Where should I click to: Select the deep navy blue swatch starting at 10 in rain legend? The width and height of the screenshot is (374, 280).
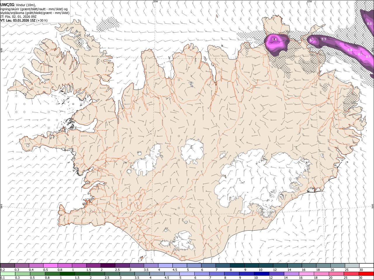pos(262,274)
